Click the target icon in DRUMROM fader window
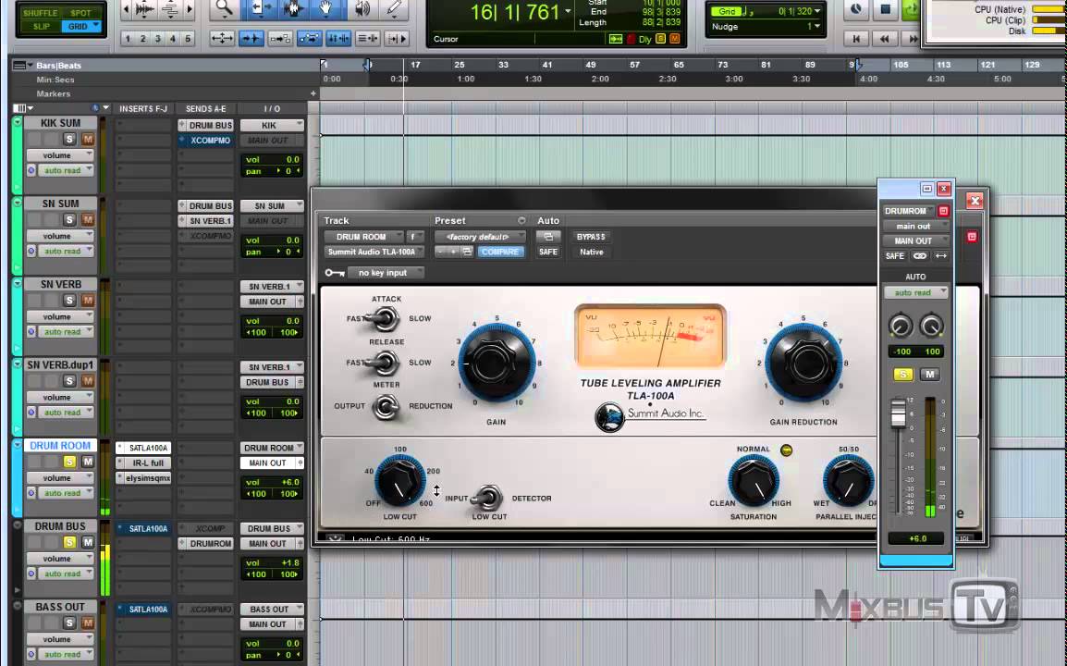Screen dimensions: 1067x666 pos(943,211)
